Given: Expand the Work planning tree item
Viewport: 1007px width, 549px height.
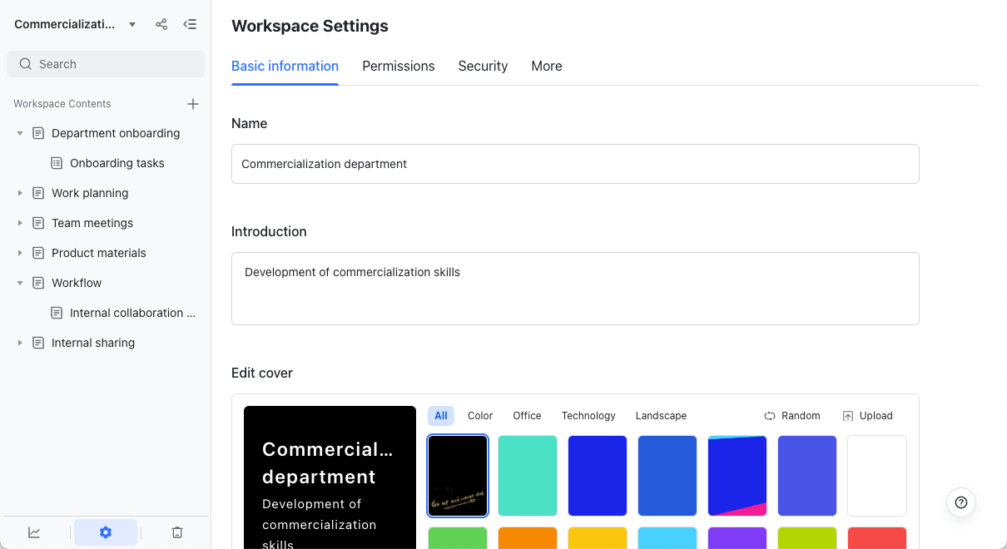Looking at the screenshot, I should 20,193.
